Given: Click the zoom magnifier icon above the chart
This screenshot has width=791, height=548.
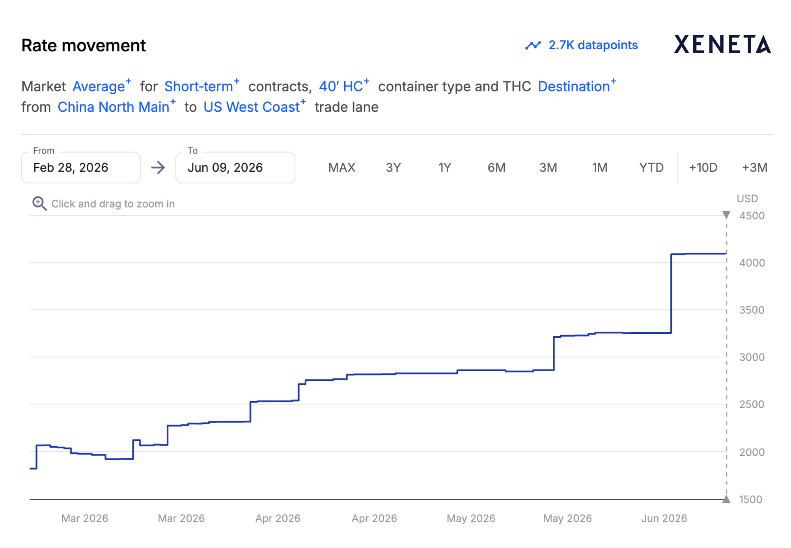Looking at the screenshot, I should 39,204.
